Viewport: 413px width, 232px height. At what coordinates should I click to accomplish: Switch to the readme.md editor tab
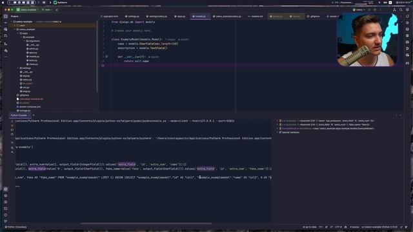pyautogui.click(x=256, y=16)
